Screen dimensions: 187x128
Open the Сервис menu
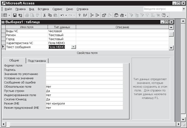coord(57,9)
